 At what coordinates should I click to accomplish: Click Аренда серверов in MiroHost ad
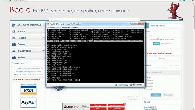(x=116, y=105)
